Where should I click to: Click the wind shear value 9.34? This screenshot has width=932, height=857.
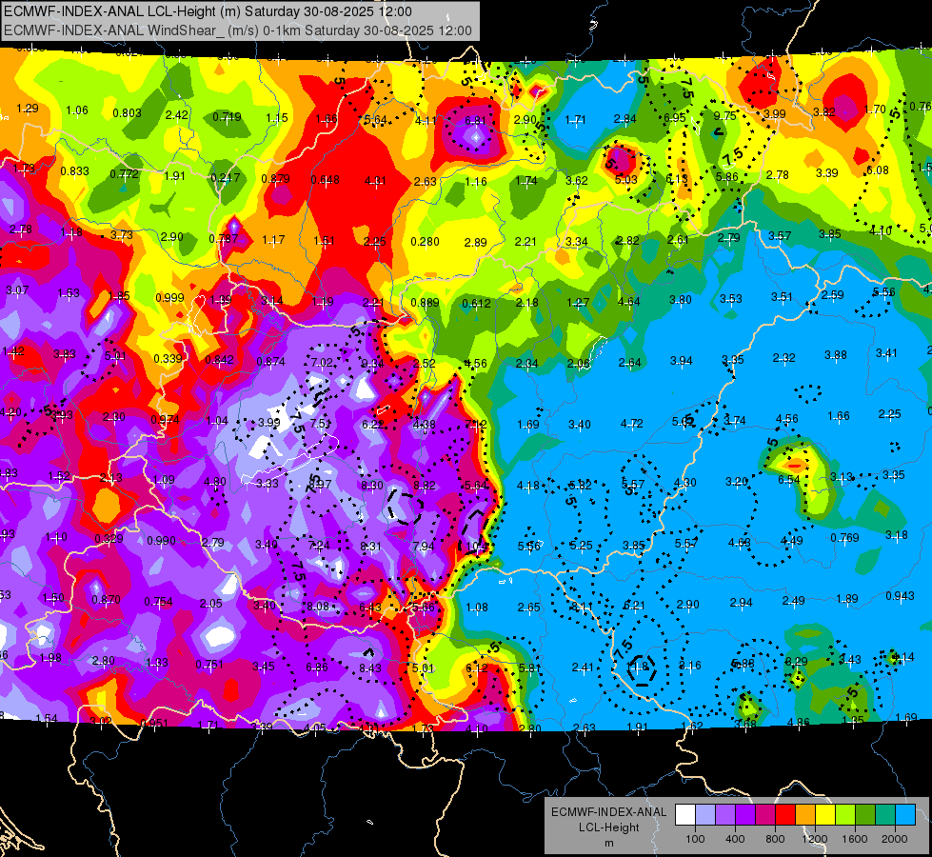[x=372, y=364]
